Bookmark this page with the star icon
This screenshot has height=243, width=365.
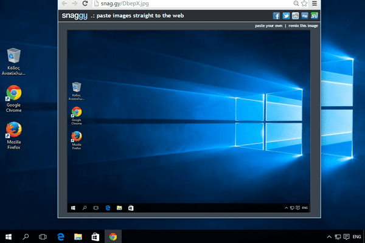click(304, 3)
